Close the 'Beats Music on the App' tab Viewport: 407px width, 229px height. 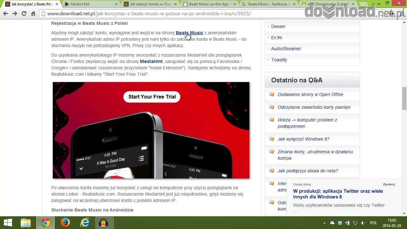pos(235,4)
